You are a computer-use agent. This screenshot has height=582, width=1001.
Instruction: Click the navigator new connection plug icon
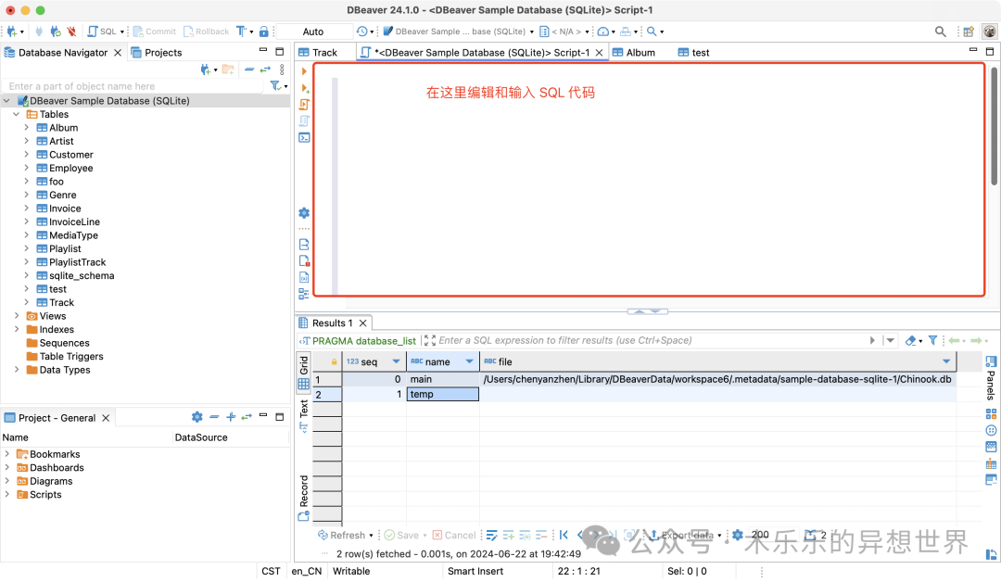[x=206, y=70]
